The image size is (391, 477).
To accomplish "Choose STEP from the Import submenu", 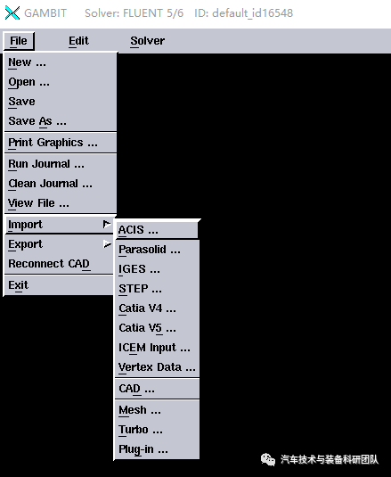I will click(157, 289).
